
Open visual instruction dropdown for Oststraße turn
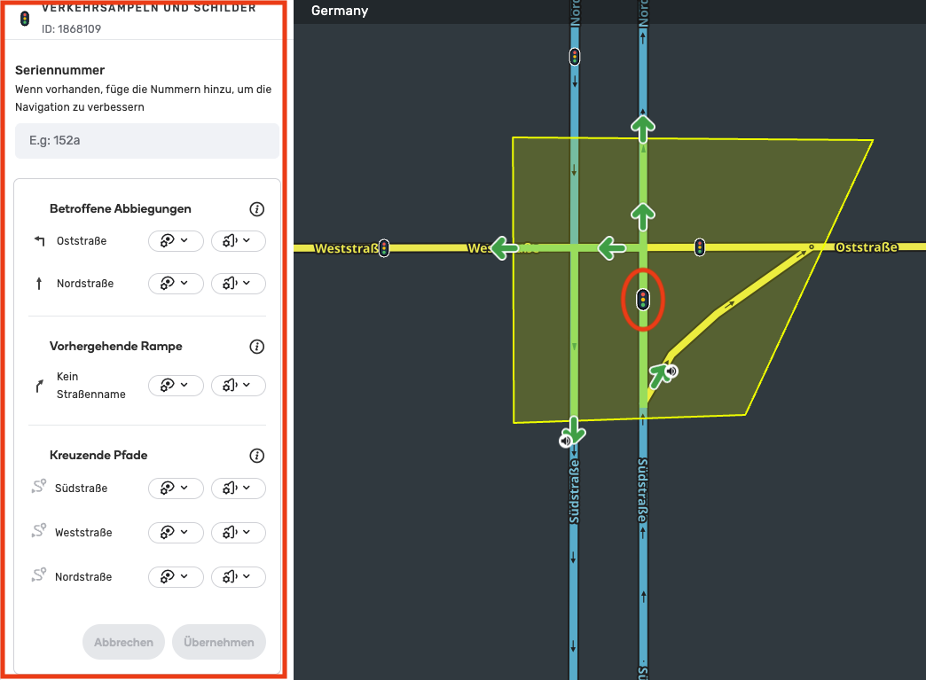(x=176, y=241)
